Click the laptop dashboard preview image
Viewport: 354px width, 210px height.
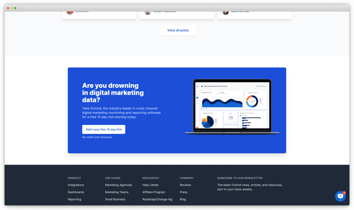[232, 107]
